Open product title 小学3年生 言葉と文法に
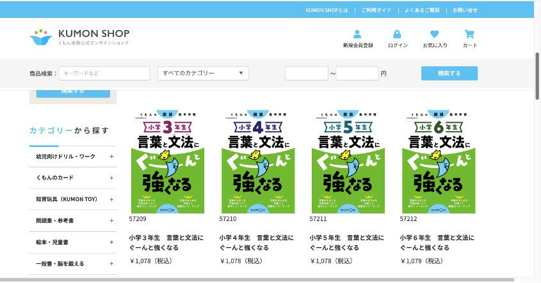Screen dimensions: 541x283 click(x=166, y=243)
